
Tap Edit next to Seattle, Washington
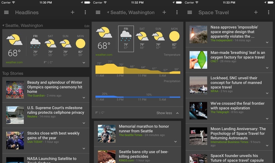87,26
